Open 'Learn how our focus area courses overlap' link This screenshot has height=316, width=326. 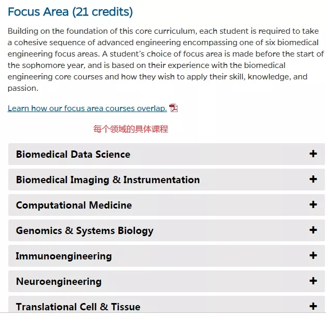(x=87, y=108)
